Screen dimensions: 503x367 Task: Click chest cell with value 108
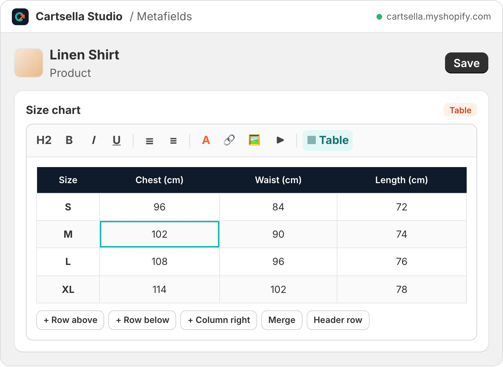(160, 261)
